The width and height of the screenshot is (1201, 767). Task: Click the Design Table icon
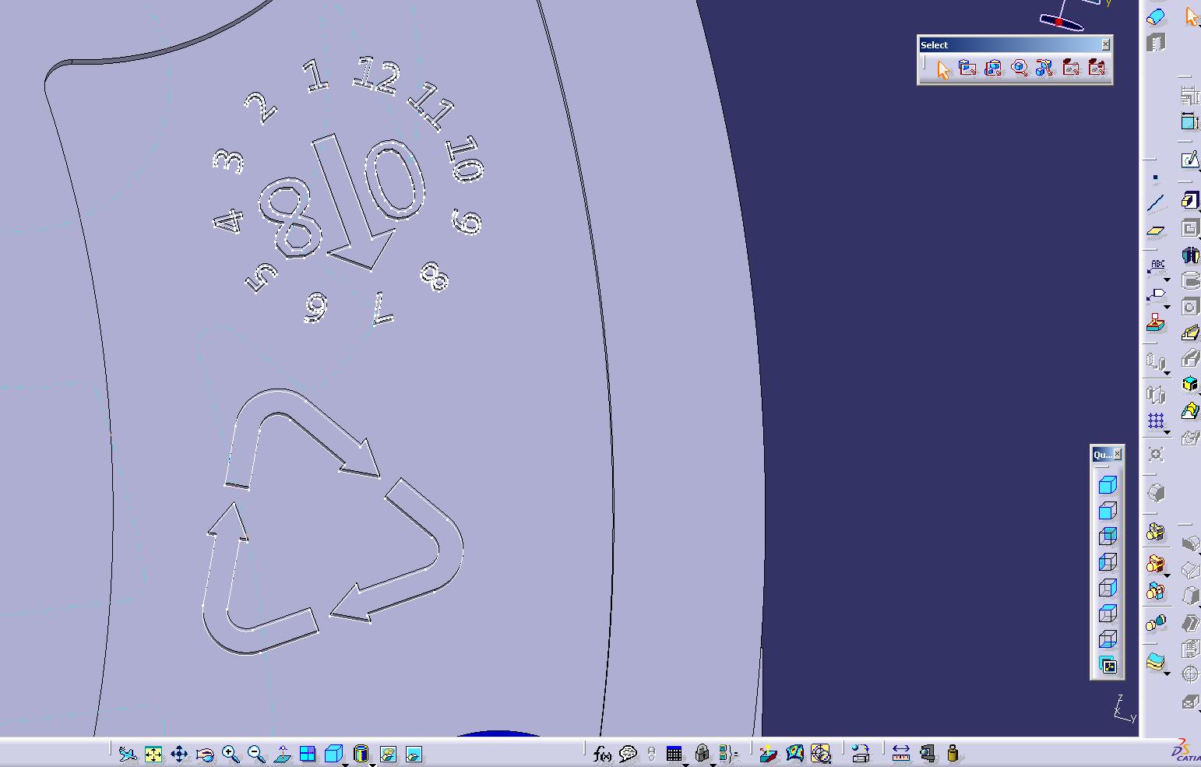tap(674, 754)
